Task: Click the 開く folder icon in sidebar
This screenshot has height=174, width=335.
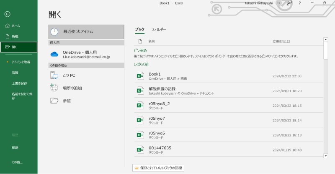Action: (x=8, y=47)
